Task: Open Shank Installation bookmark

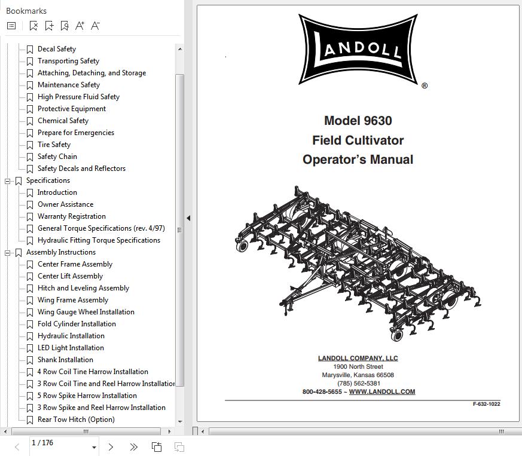Action: pos(65,360)
